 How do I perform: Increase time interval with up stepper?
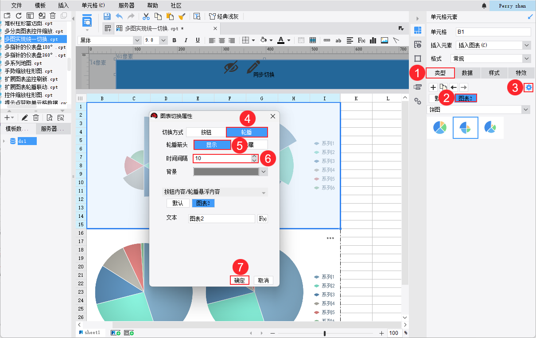point(254,156)
